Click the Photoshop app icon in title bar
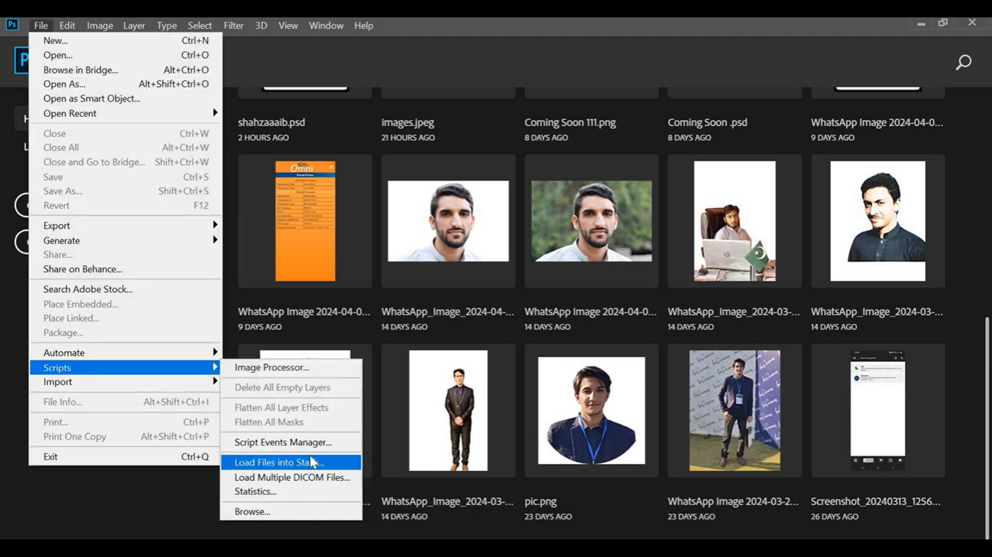The width and height of the screenshot is (992, 557). click(12, 25)
